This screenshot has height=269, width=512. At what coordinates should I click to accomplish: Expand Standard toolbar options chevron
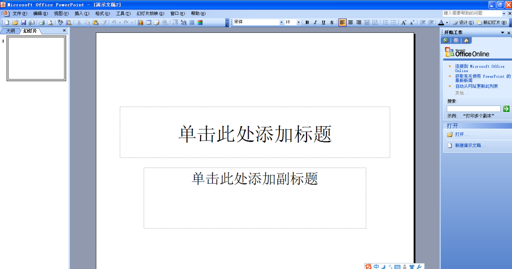pyautogui.click(x=227, y=23)
